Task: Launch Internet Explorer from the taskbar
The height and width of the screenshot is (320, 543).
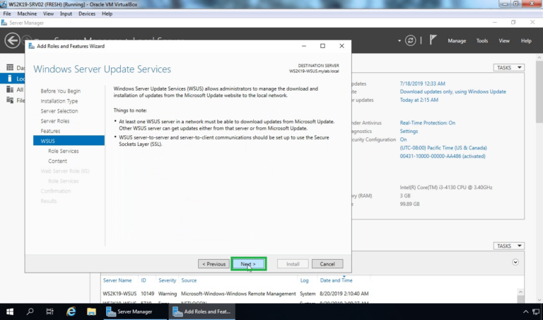Action: tap(71, 311)
